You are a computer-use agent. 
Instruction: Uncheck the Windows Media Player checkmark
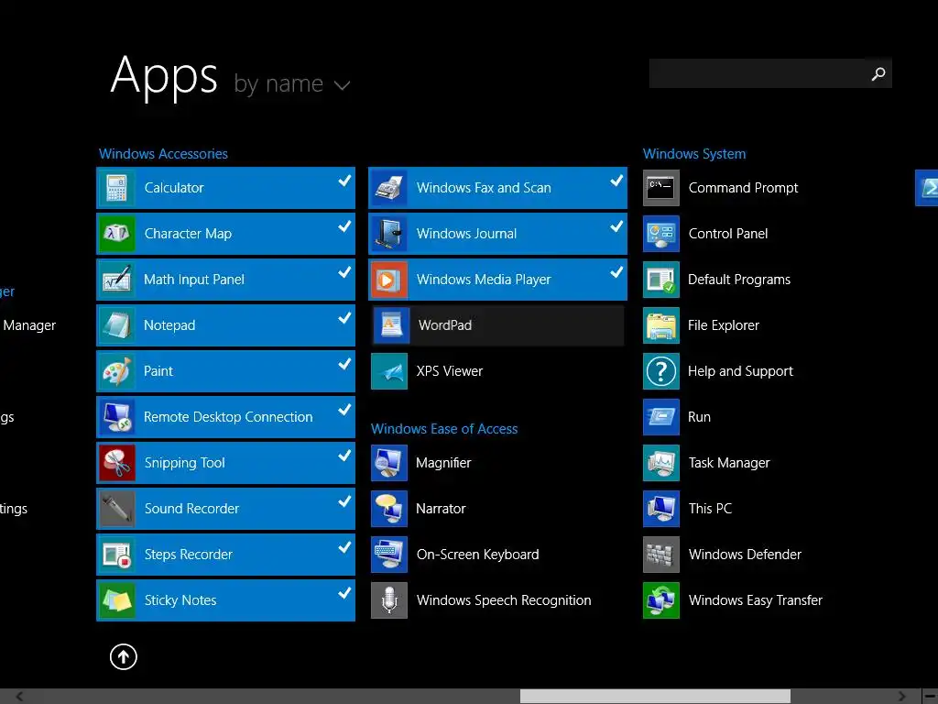coord(616,272)
